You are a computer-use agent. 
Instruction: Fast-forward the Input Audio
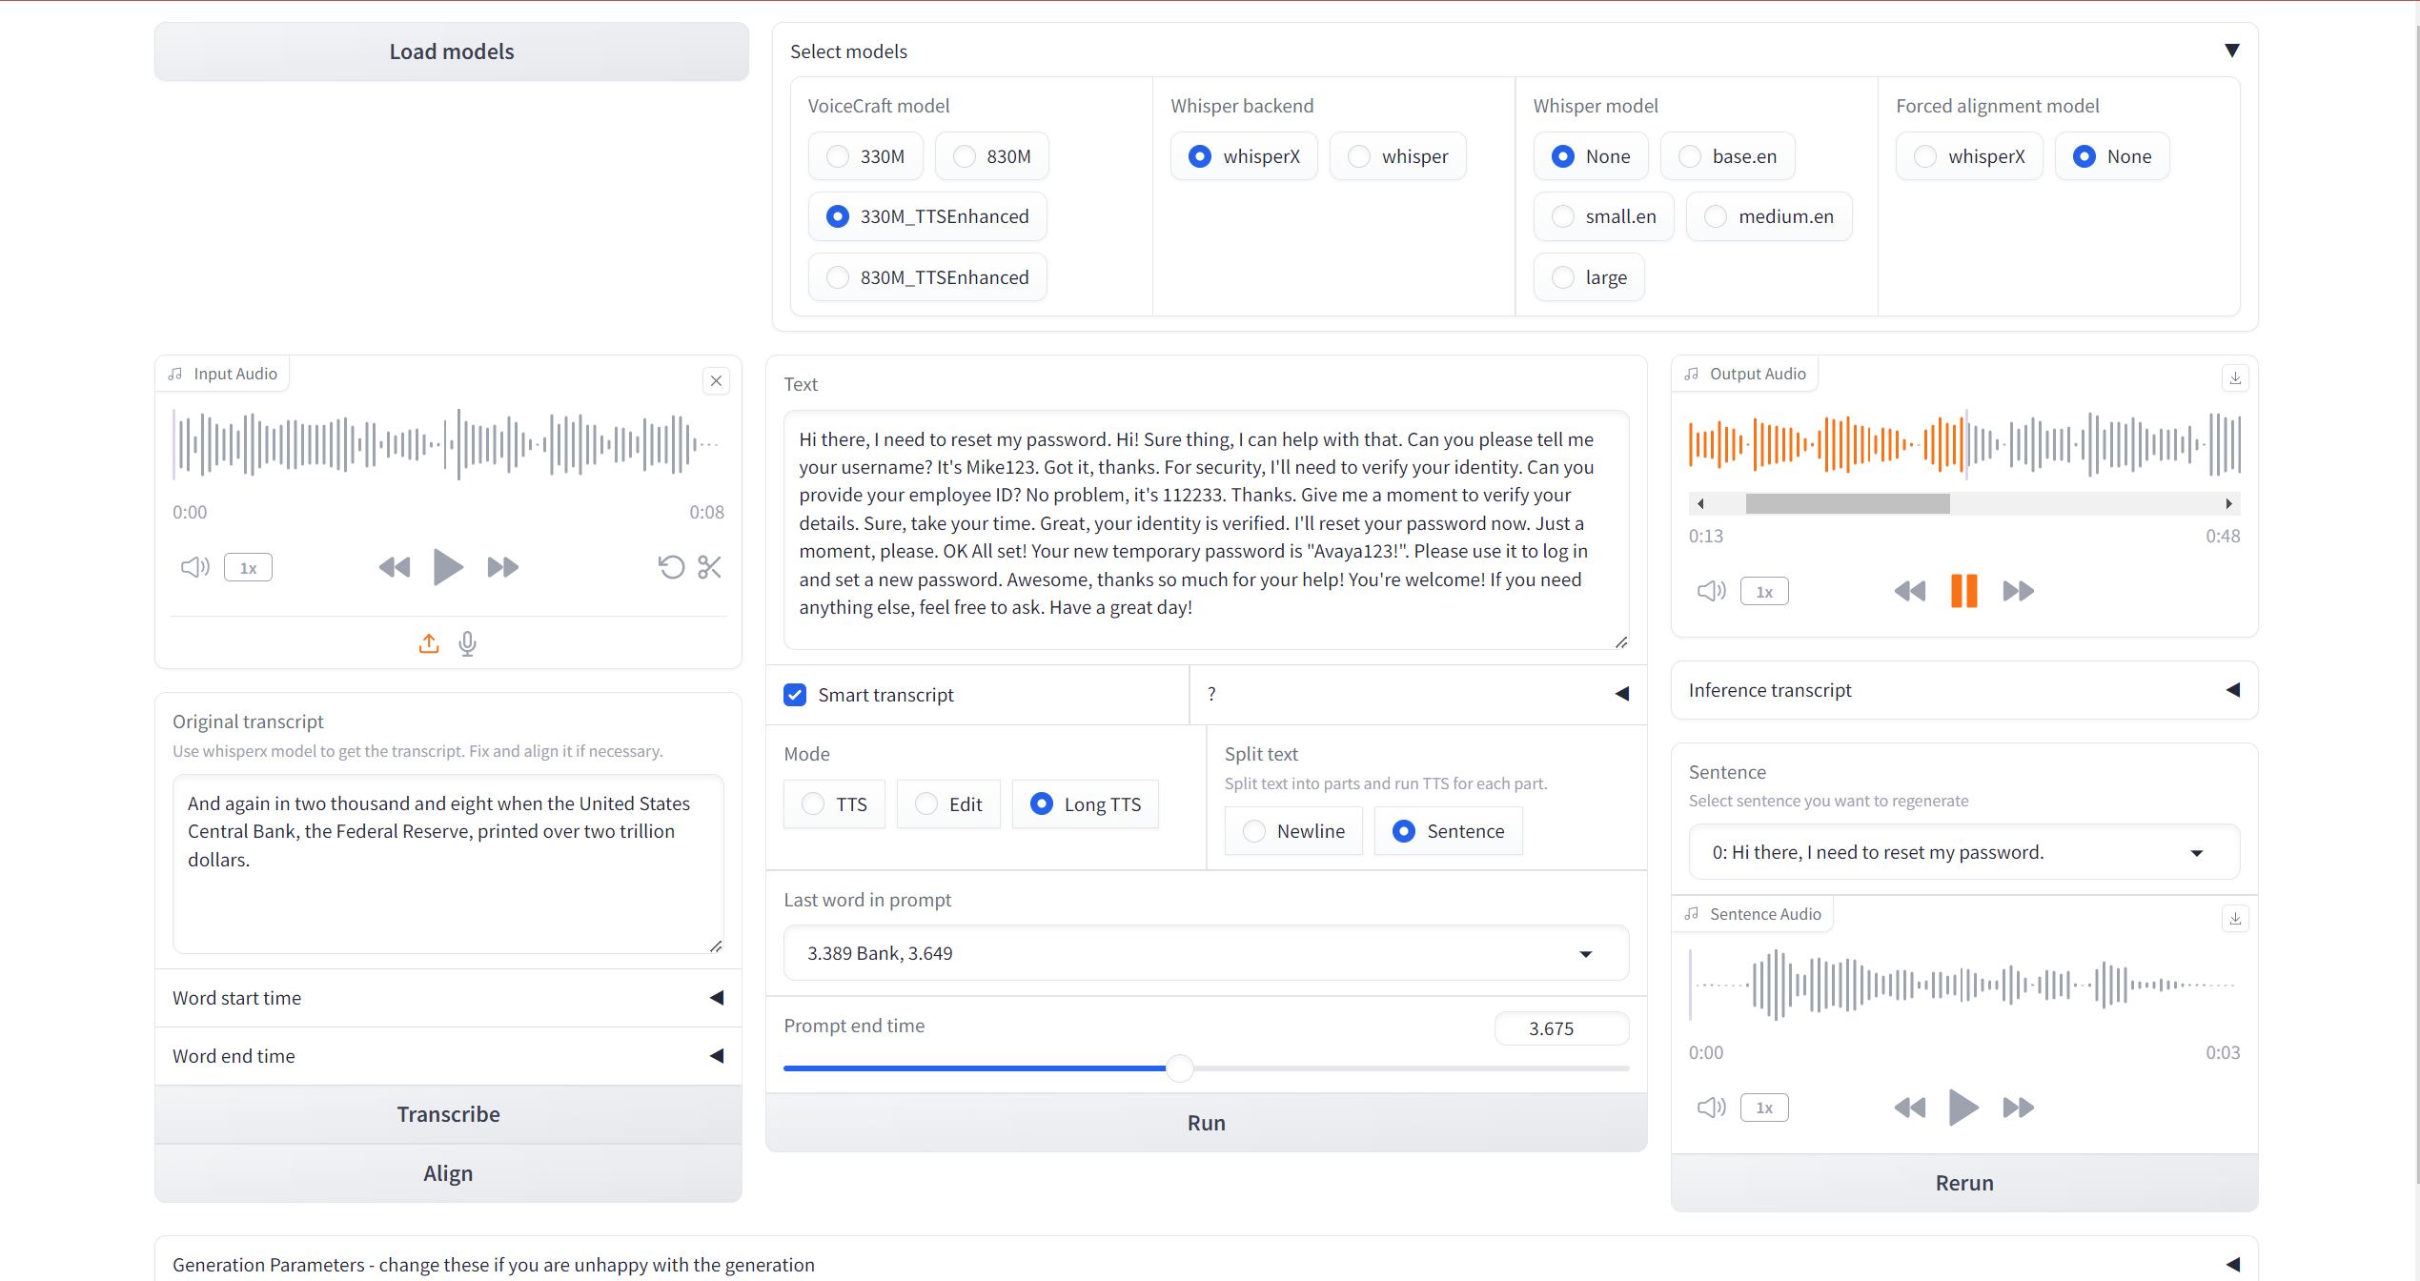[x=502, y=567]
